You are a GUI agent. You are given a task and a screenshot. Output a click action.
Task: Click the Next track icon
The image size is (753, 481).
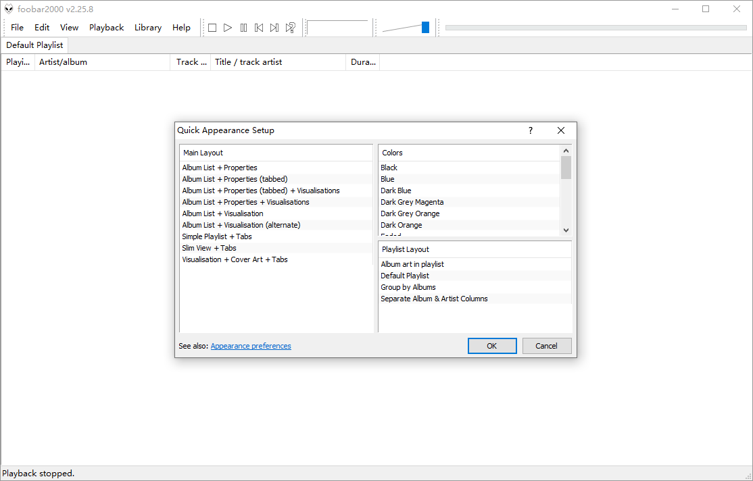click(274, 27)
